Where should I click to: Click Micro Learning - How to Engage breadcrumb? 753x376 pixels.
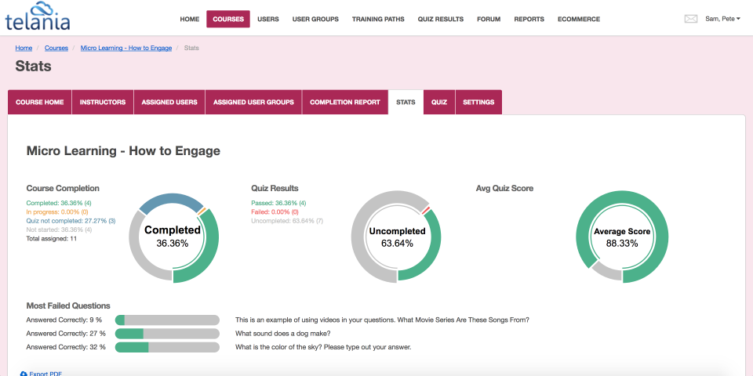click(x=126, y=48)
